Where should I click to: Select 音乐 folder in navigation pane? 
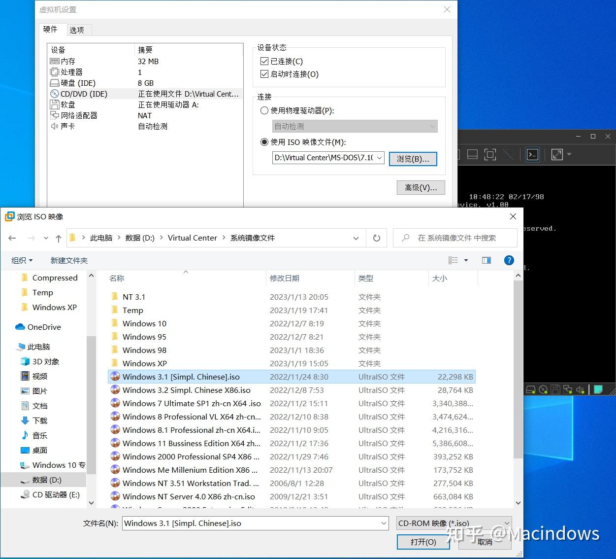pos(34,435)
